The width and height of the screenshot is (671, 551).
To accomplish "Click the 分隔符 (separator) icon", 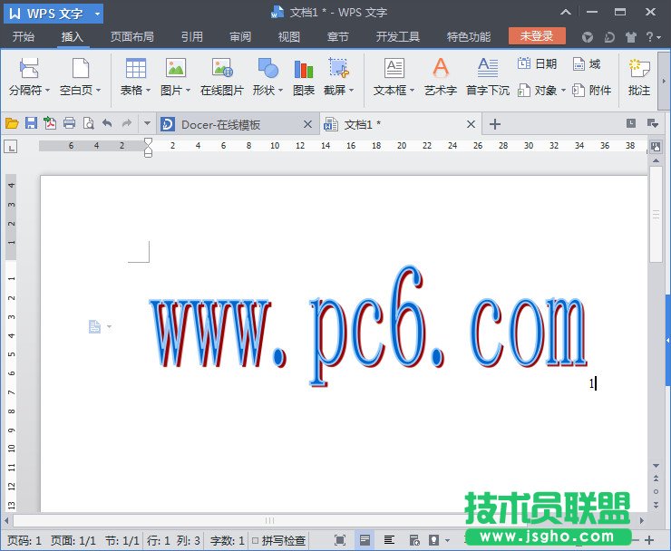I will click(29, 69).
